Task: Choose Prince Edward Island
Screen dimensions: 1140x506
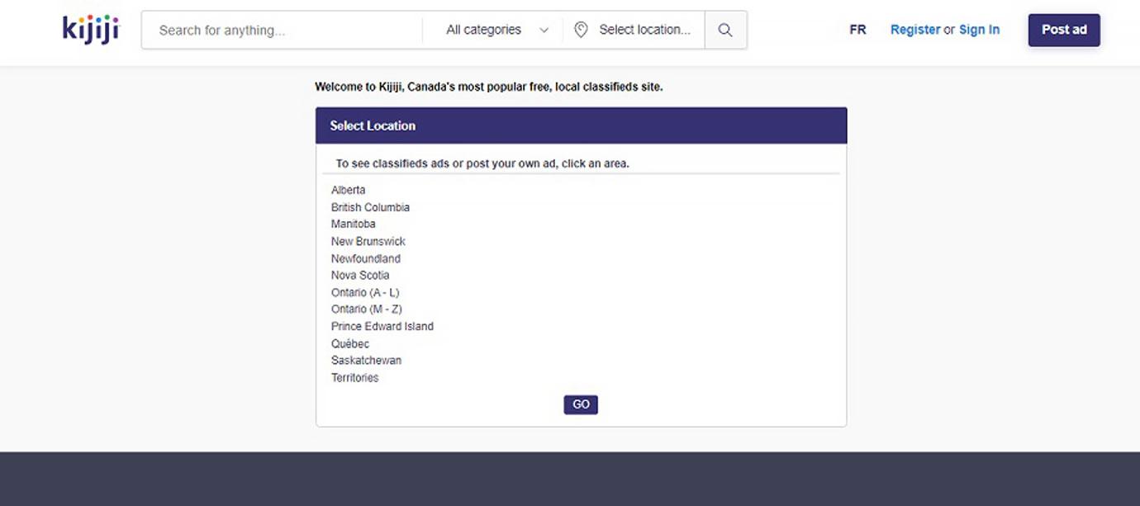Action: click(382, 326)
